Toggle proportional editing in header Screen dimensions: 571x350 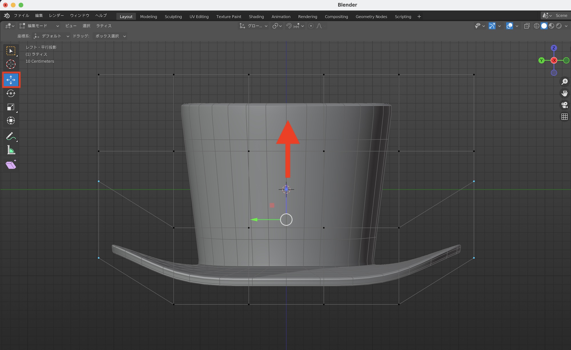point(311,26)
